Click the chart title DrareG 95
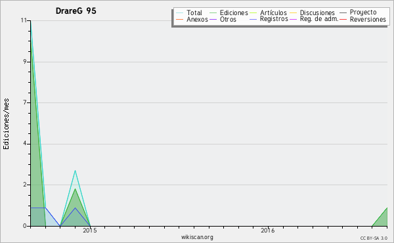The height and width of the screenshot is (243, 394). 76,11
